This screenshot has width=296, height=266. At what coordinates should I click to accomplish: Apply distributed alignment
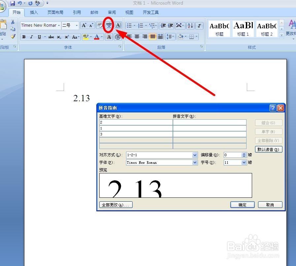click(x=160, y=37)
